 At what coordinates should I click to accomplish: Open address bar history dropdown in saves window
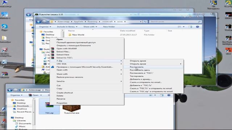(140, 22)
